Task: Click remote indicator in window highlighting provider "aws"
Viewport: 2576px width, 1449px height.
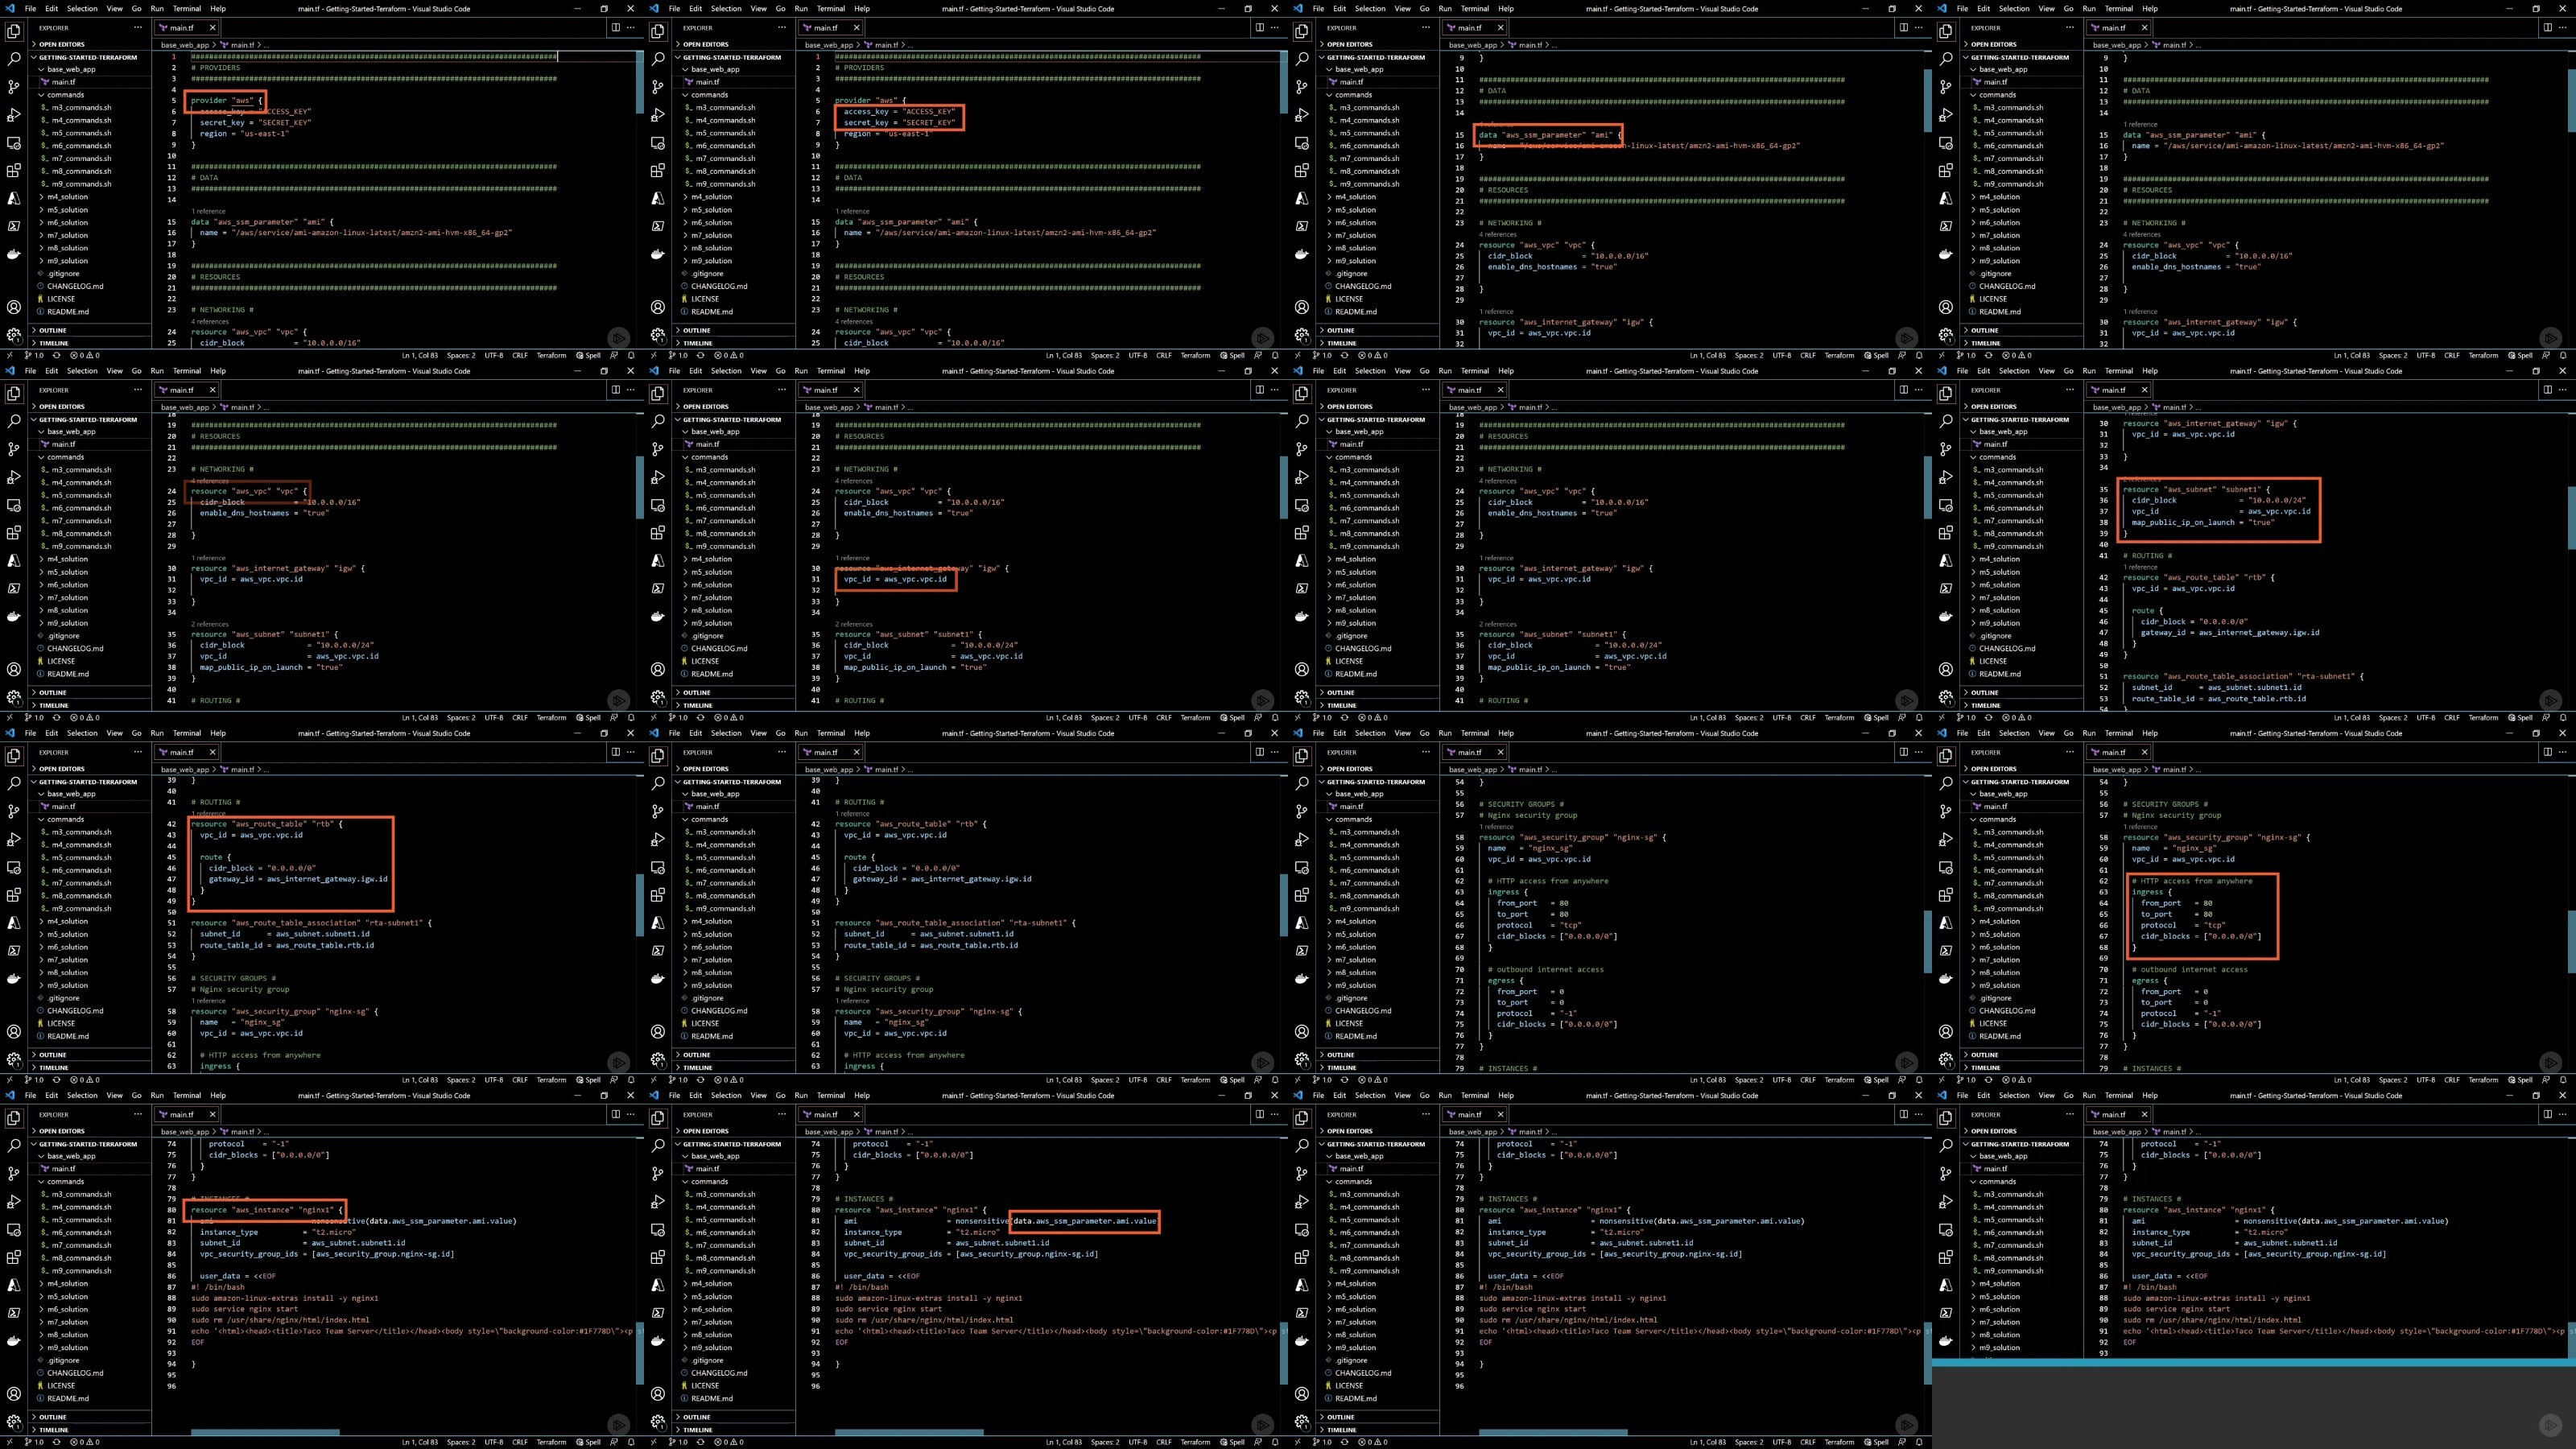Action: (x=10, y=355)
